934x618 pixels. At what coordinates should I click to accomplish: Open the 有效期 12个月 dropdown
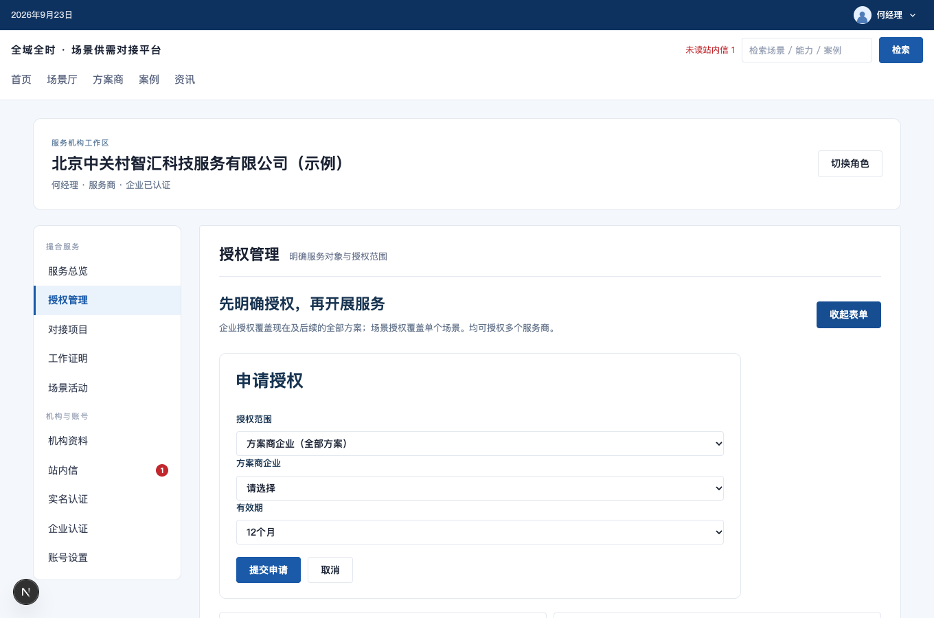(x=480, y=532)
